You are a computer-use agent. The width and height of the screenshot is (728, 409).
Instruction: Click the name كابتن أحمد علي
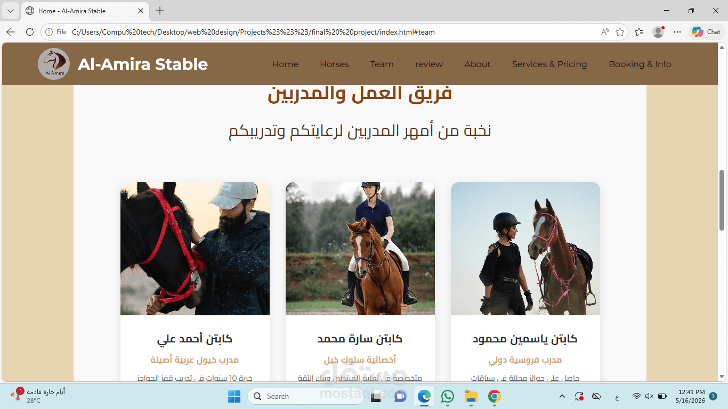coord(195,339)
